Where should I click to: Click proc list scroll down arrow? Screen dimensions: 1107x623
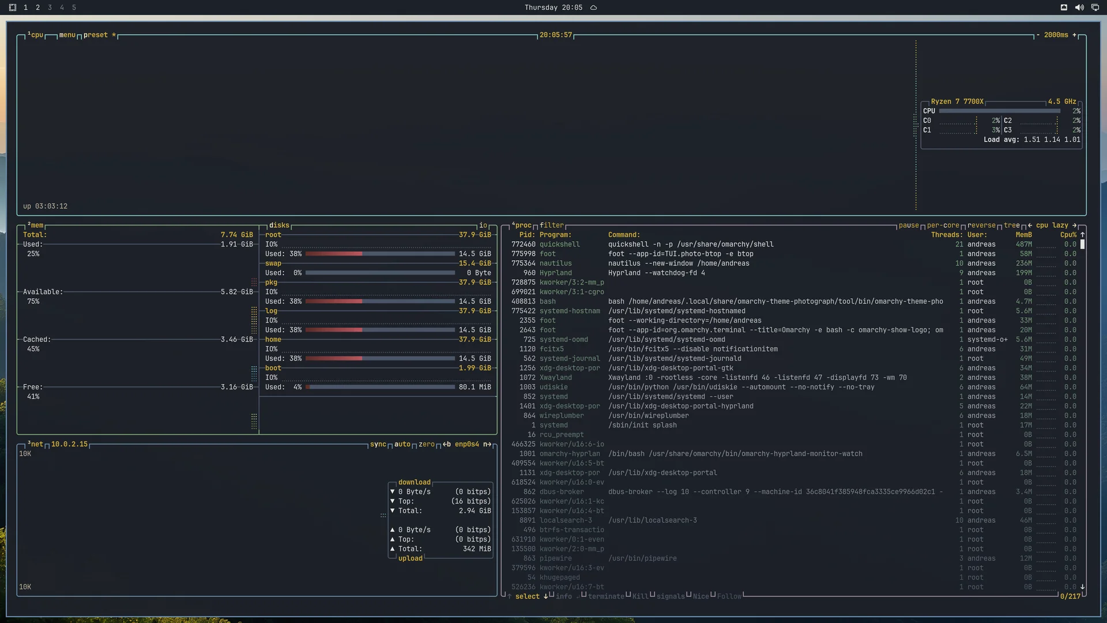coord(1082,587)
